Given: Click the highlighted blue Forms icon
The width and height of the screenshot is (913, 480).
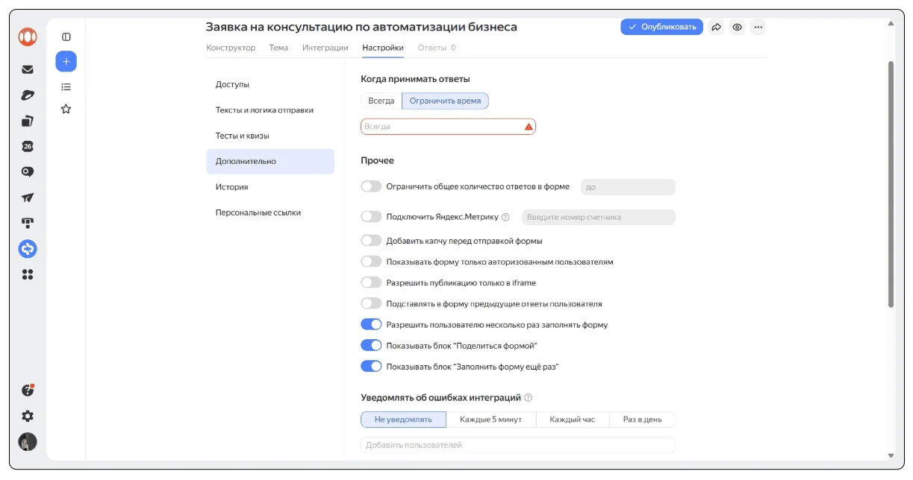Looking at the screenshot, I should click(28, 249).
